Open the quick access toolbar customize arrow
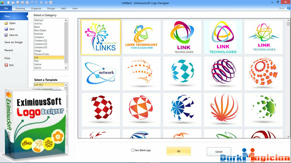Viewport: 291px width, 163px height. 54,3
